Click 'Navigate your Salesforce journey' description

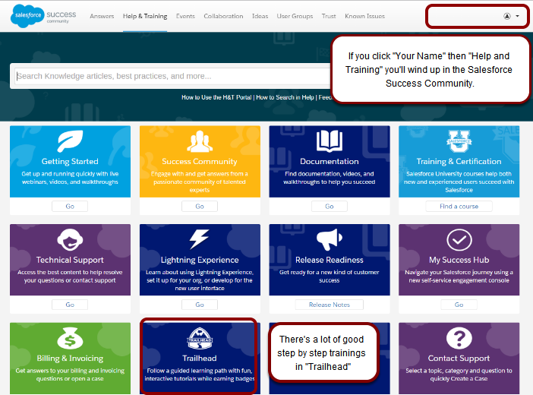pyautogui.click(x=459, y=276)
